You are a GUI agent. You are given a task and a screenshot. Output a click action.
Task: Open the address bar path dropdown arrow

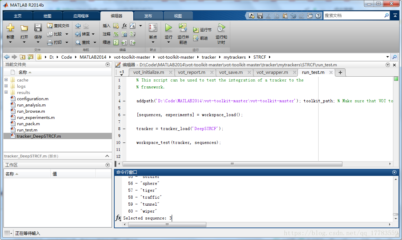[x=387, y=57]
